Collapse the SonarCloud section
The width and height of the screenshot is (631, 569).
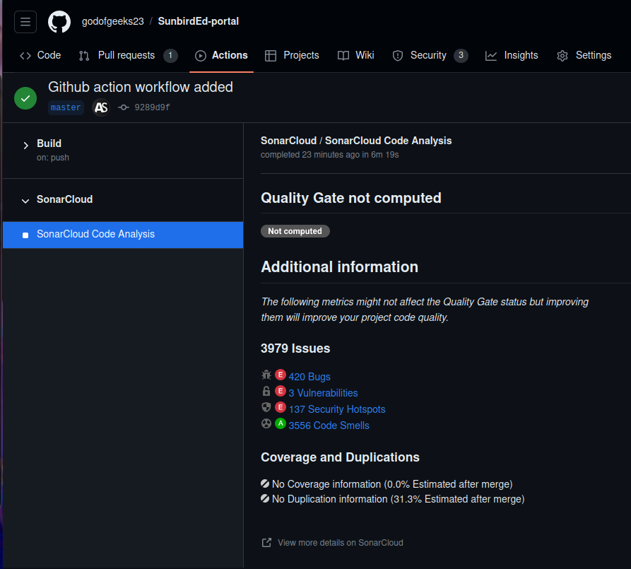click(26, 199)
